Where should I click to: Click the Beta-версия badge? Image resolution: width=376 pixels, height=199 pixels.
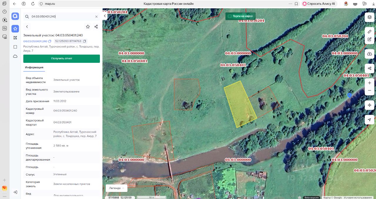pos(312,198)
